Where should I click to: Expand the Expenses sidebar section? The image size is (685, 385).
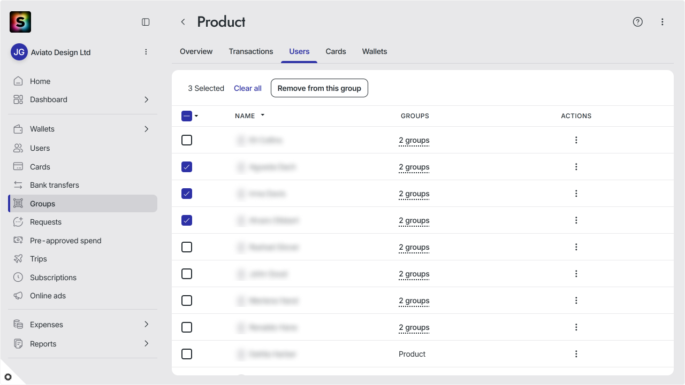pos(146,325)
